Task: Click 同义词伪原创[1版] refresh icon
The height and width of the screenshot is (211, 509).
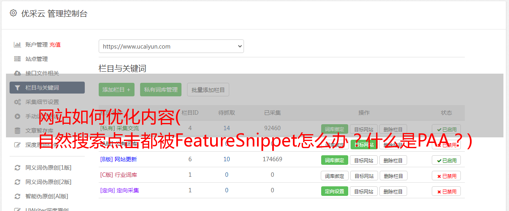Action: (x=17, y=168)
